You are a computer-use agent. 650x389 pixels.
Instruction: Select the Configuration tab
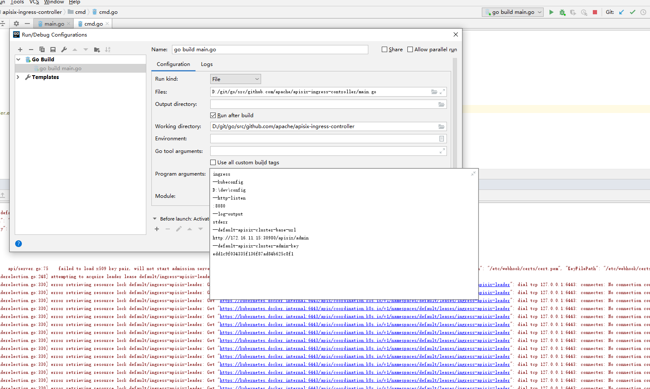tap(173, 64)
